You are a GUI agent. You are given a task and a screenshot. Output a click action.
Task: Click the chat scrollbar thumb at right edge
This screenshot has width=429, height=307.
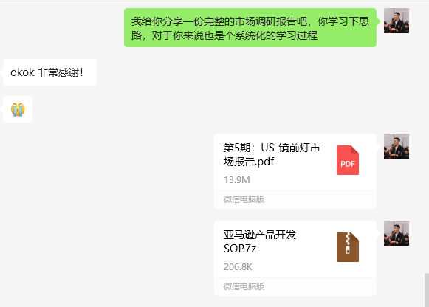pyautogui.click(x=427, y=290)
